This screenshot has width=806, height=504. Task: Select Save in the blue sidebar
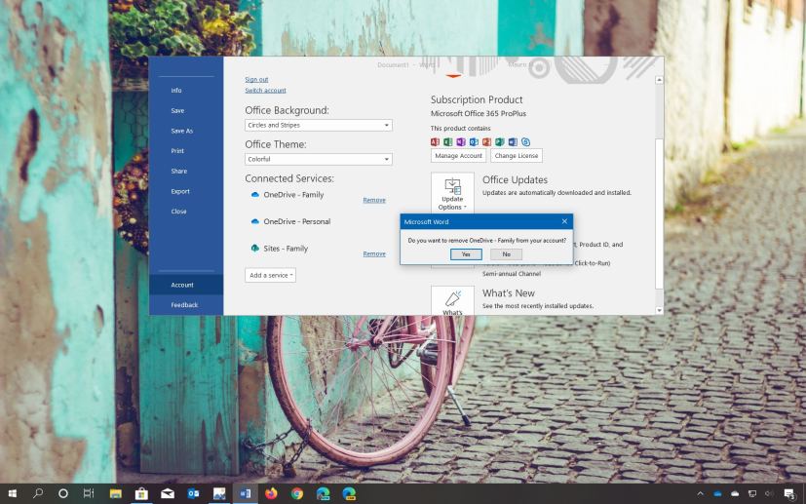177,110
